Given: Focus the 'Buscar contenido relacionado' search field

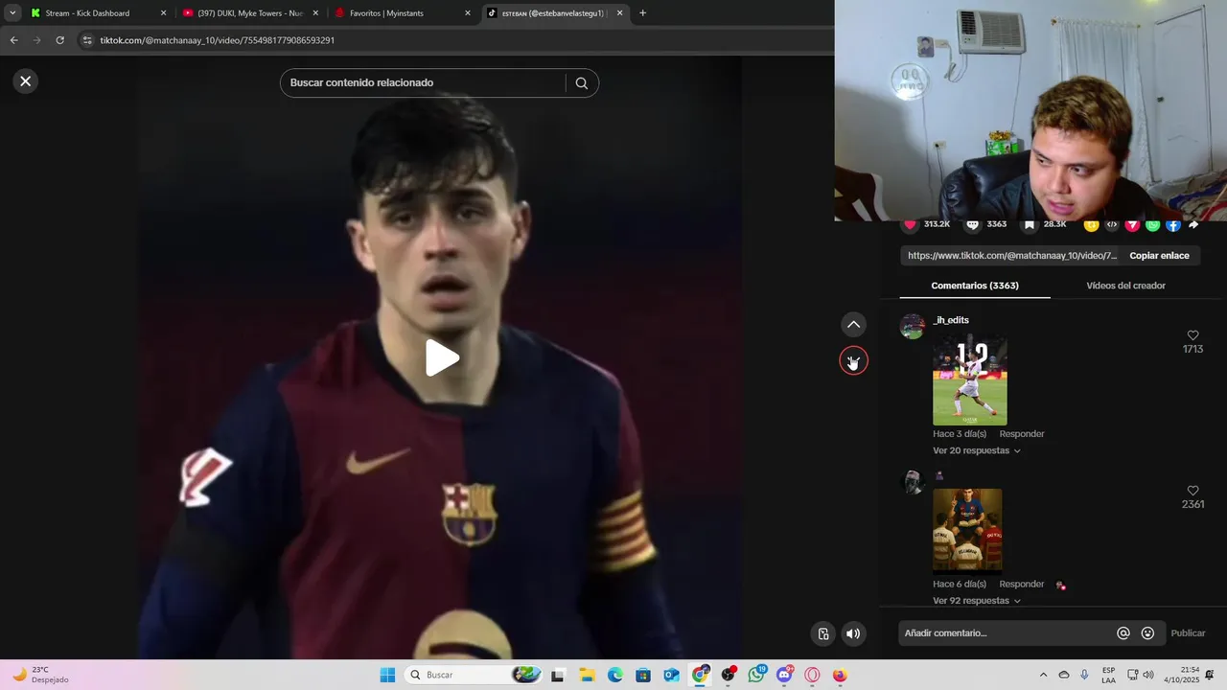Looking at the screenshot, I should coord(423,83).
